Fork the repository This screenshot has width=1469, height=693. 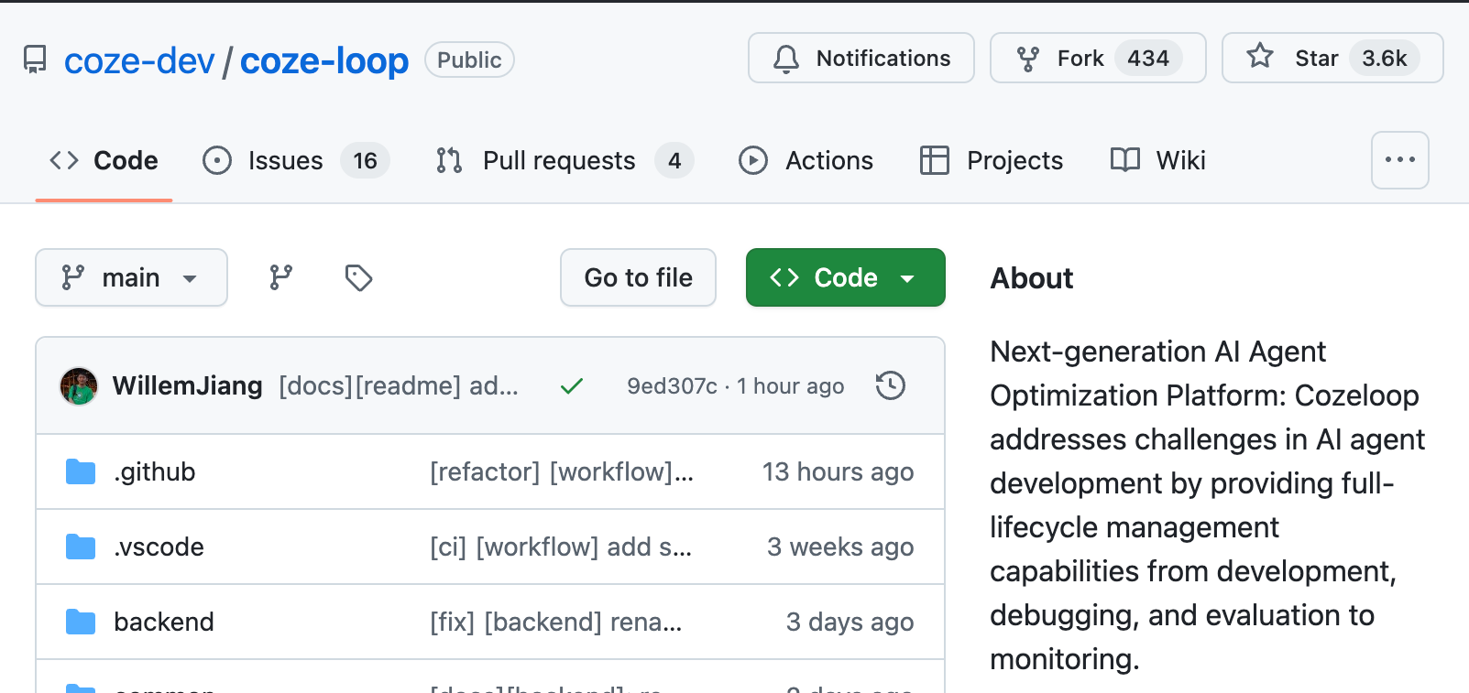pyautogui.click(x=1098, y=58)
